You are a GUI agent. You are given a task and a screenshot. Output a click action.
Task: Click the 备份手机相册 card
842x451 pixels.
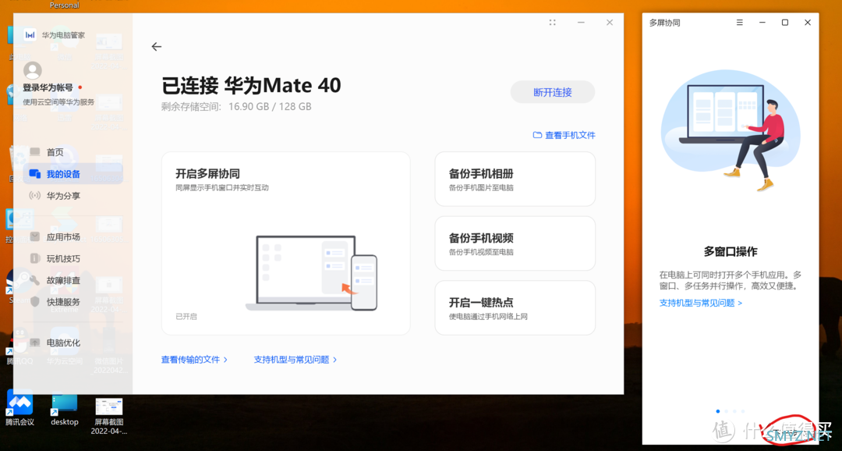tap(515, 179)
